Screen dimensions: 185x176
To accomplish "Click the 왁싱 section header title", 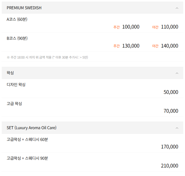I will click(10, 73).
